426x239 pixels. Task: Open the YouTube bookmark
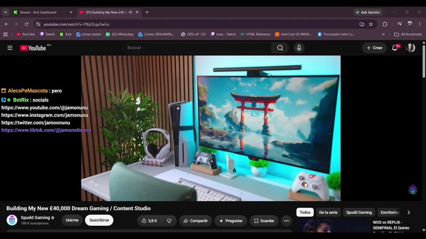tap(26, 34)
